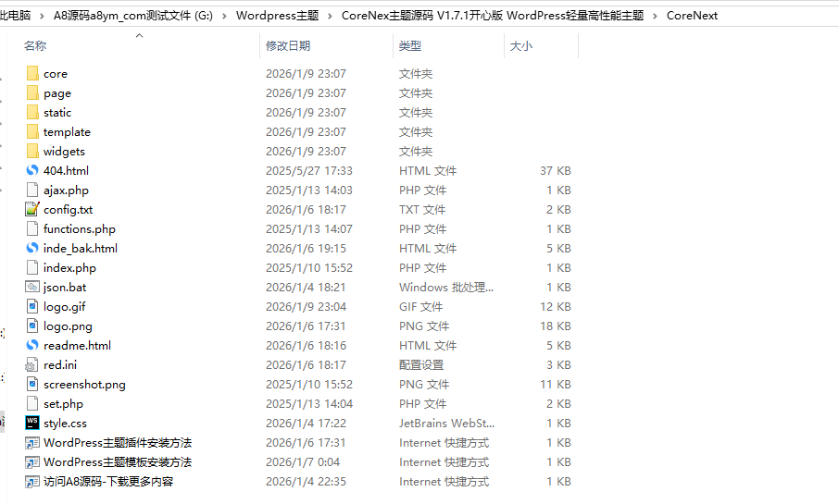839x504 pixels.
Task: Click the 37 KB size cell
Action: pyautogui.click(x=556, y=170)
